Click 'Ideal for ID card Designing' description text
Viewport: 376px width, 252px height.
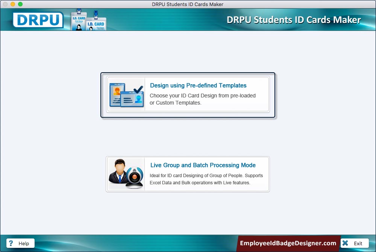(206, 179)
